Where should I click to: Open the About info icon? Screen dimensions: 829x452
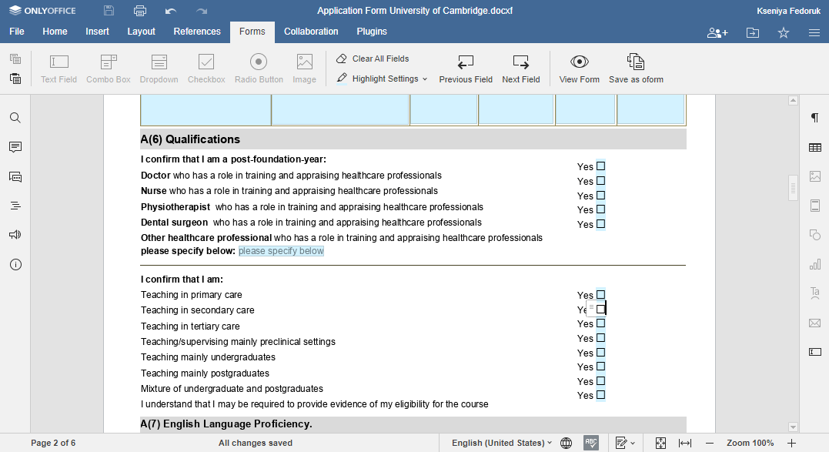15,264
